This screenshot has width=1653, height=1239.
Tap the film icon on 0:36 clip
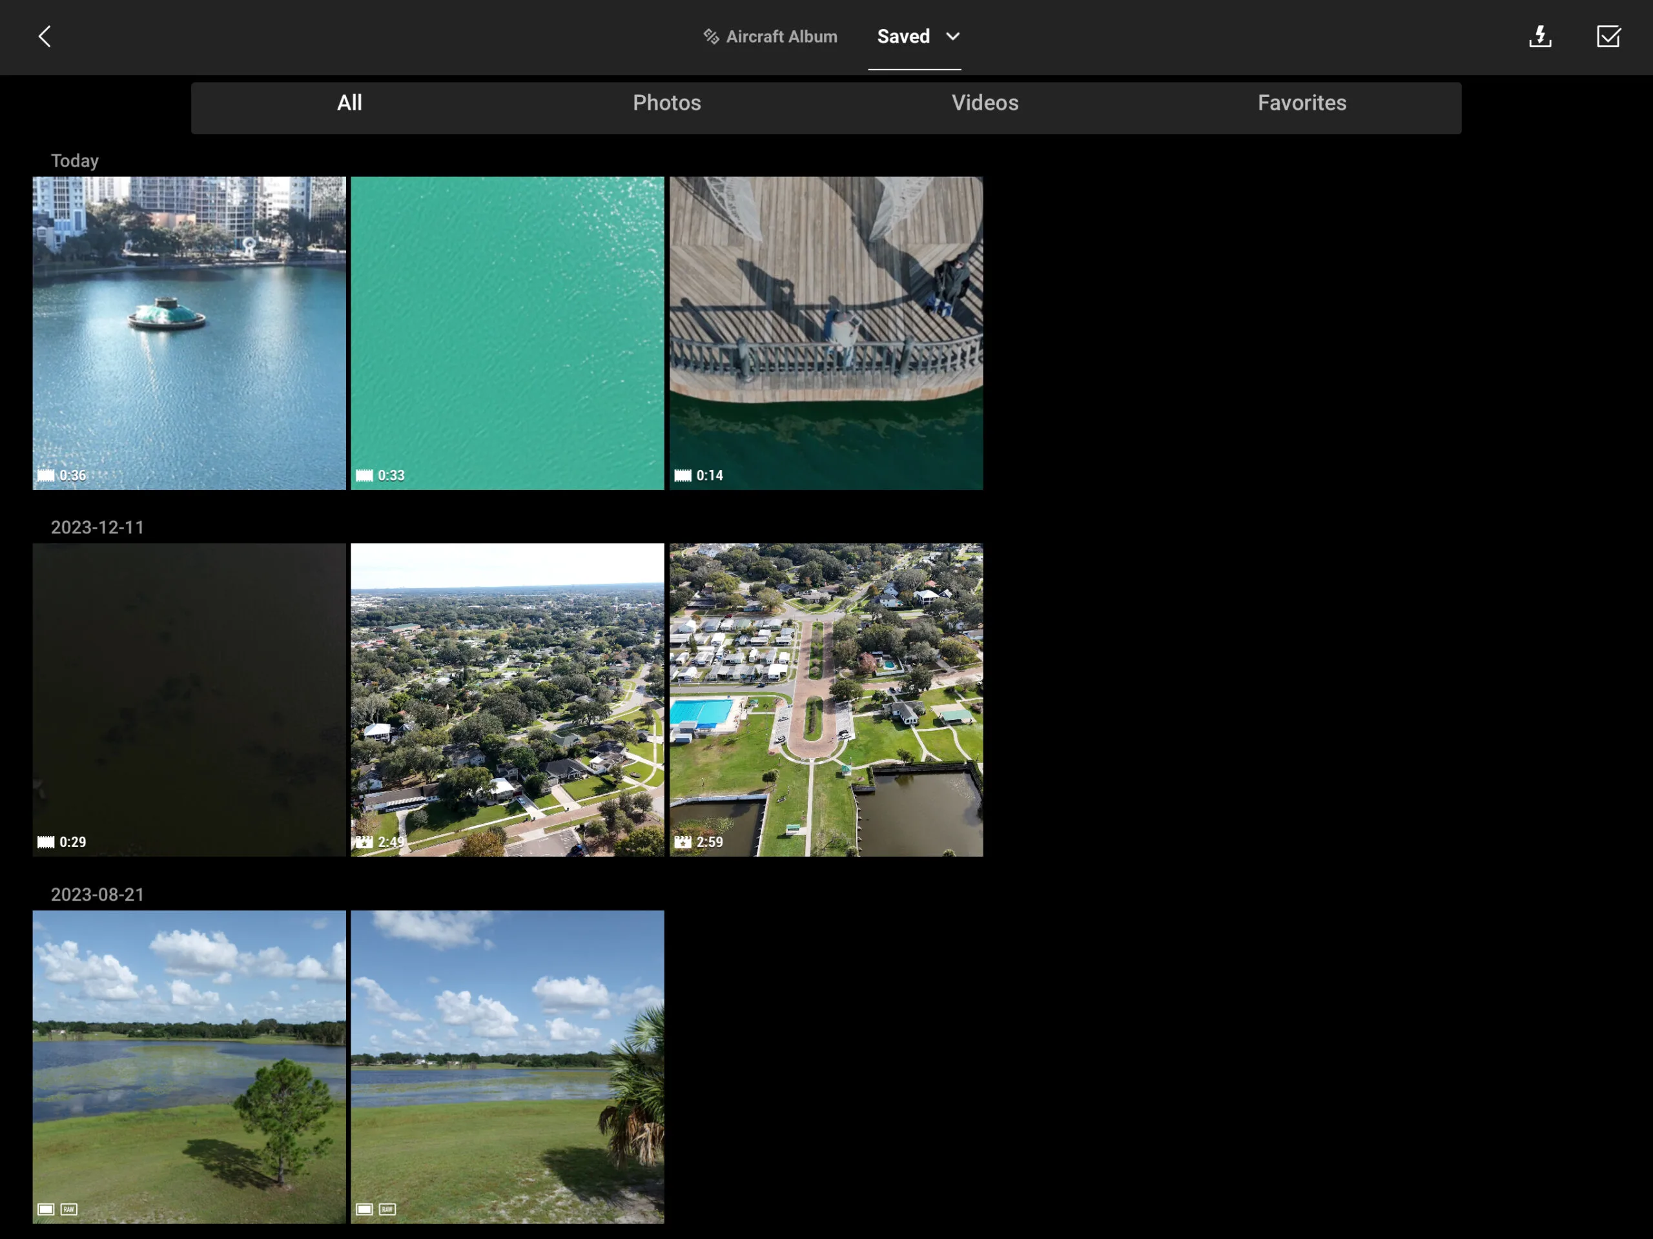(x=46, y=475)
